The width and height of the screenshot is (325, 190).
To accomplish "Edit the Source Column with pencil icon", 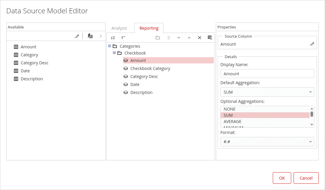I will (x=312, y=44).
